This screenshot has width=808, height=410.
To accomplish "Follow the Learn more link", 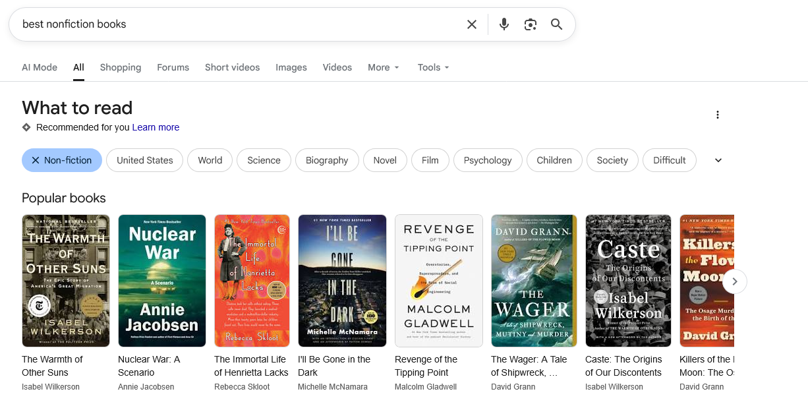I will 156,127.
